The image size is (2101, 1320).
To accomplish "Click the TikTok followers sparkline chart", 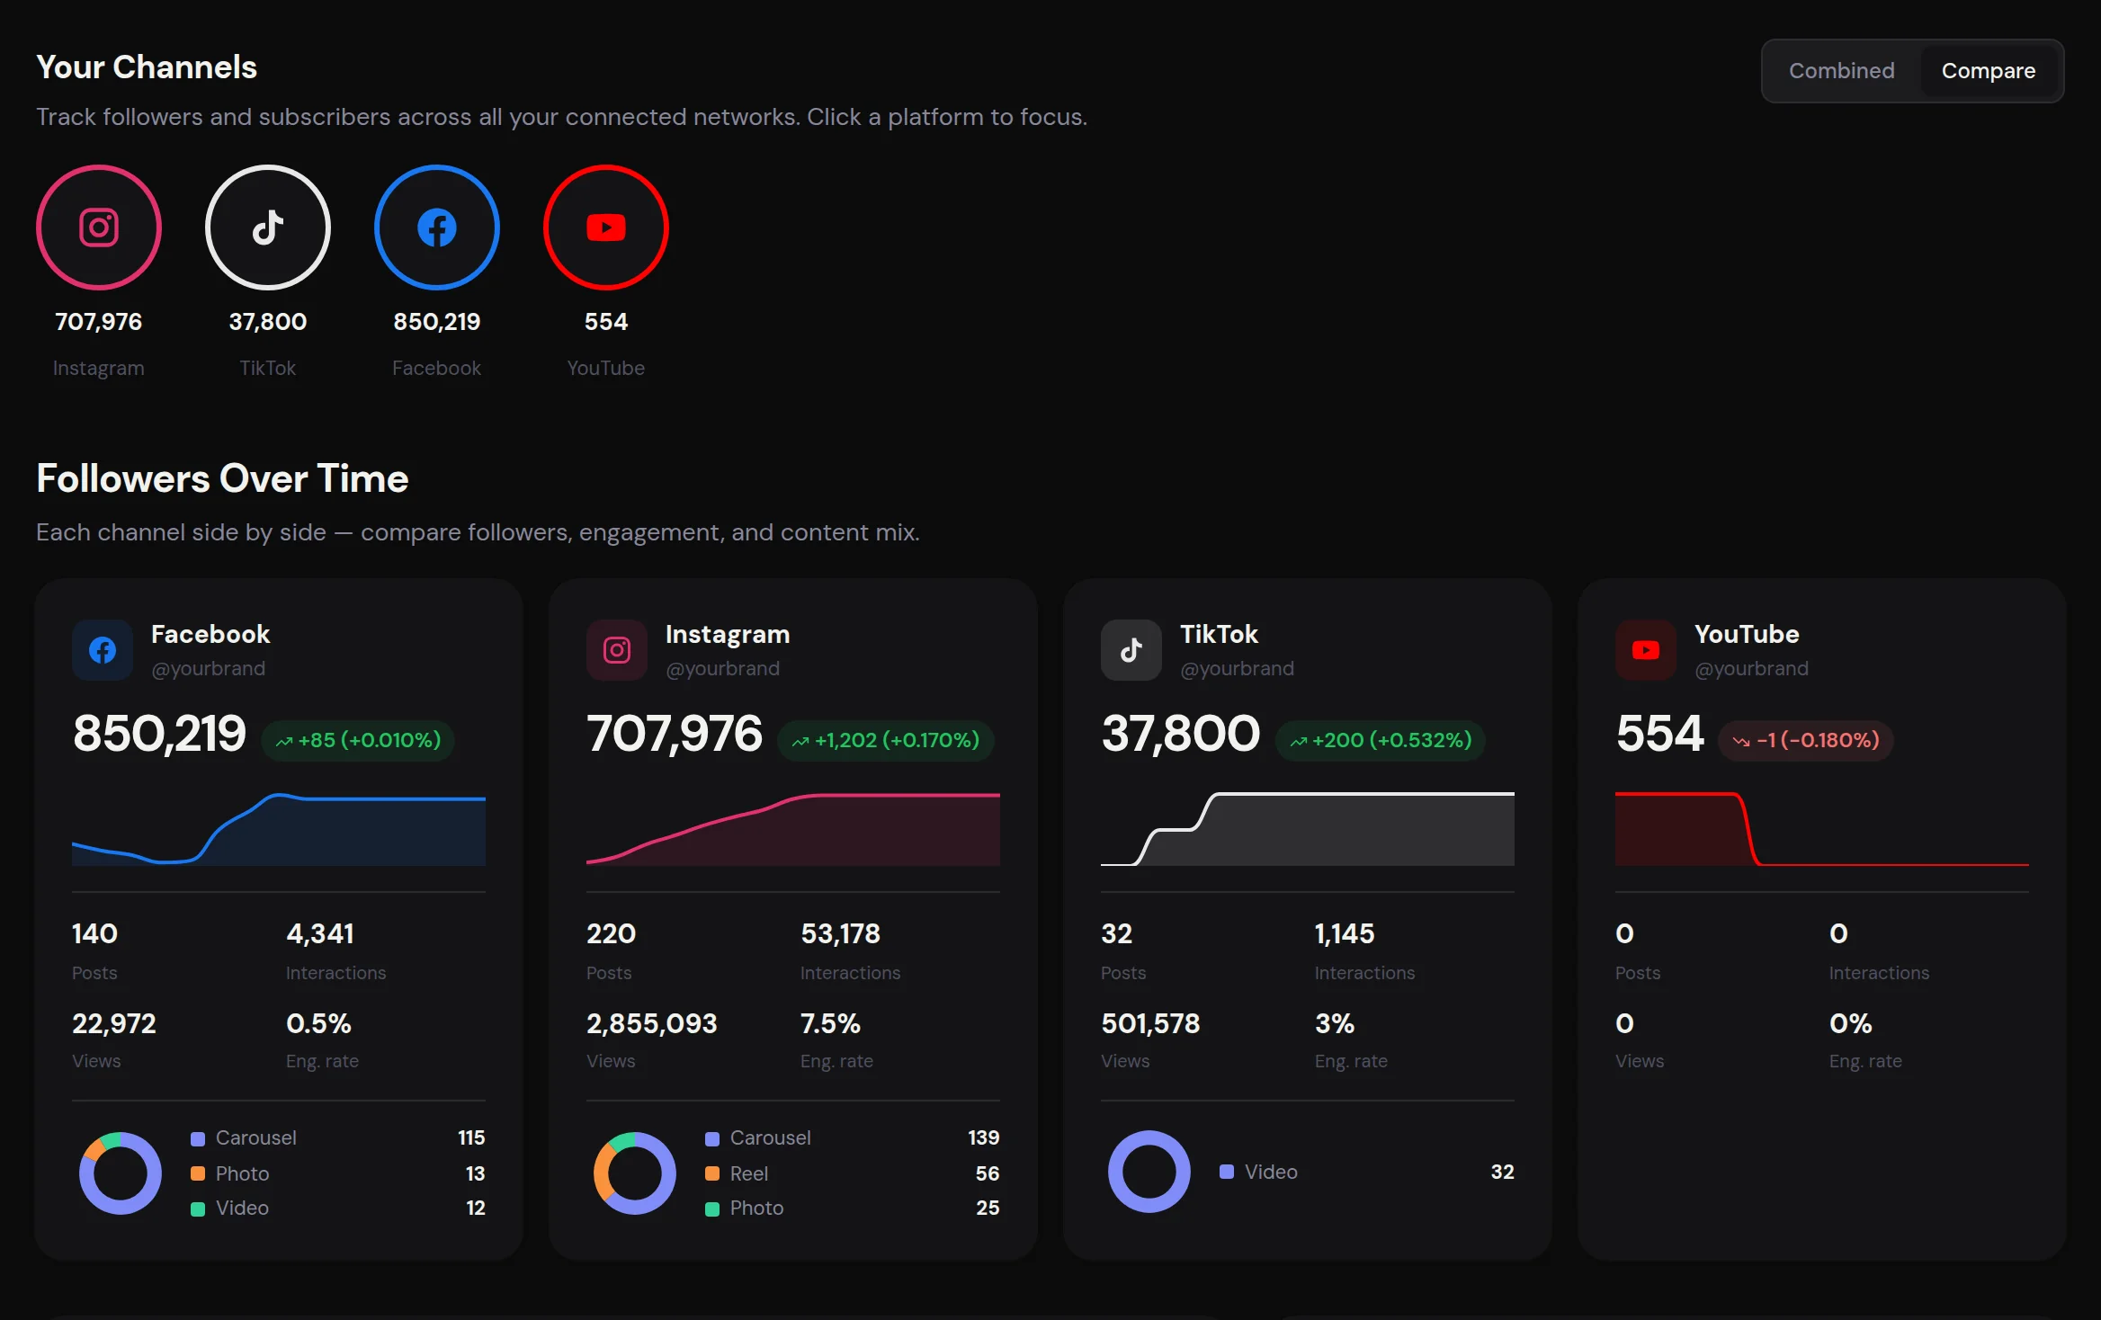I will pyautogui.click(x=1308, y=829).
